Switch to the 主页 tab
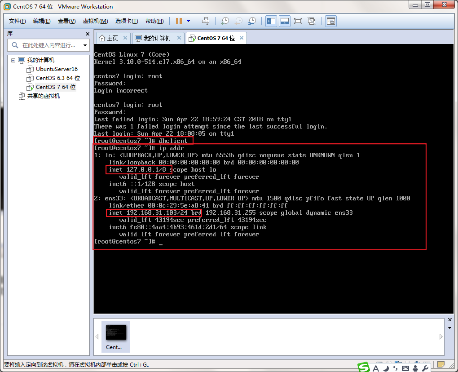Viewport: 458px width, 372px height. (112, 38)
